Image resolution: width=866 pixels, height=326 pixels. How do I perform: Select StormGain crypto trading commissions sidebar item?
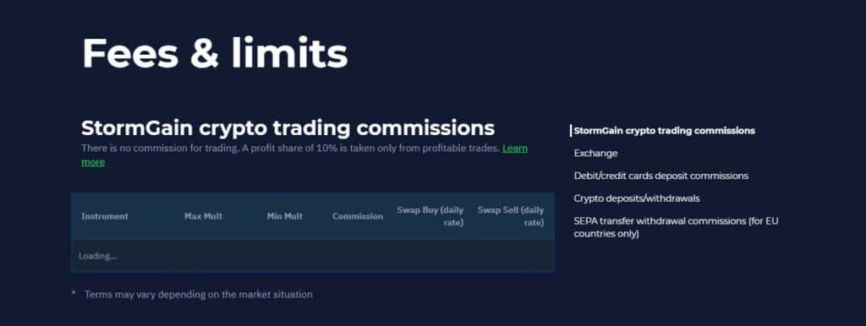pyautogui.click(x=664, y=131)
